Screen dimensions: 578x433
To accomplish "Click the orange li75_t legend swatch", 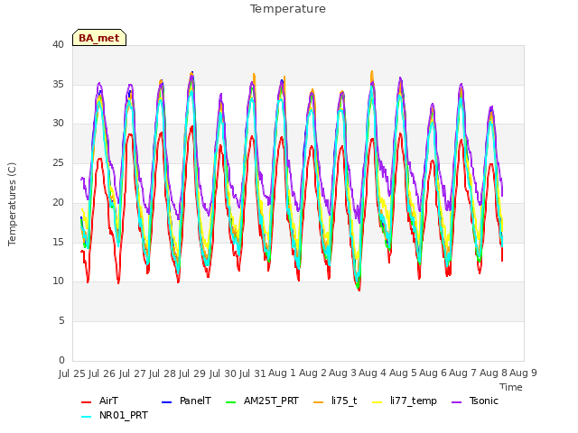I will click(319, 401).
